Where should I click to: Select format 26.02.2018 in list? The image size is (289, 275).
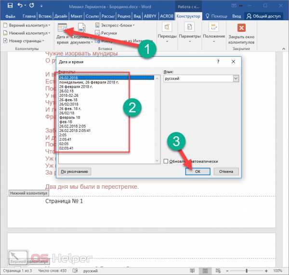[106, 78]
